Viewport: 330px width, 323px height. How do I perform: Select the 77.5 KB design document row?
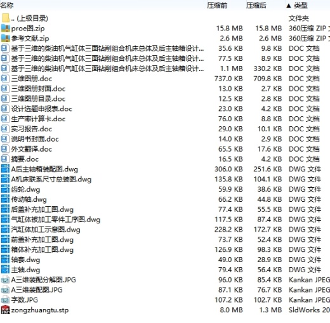(x=165, y=58)
